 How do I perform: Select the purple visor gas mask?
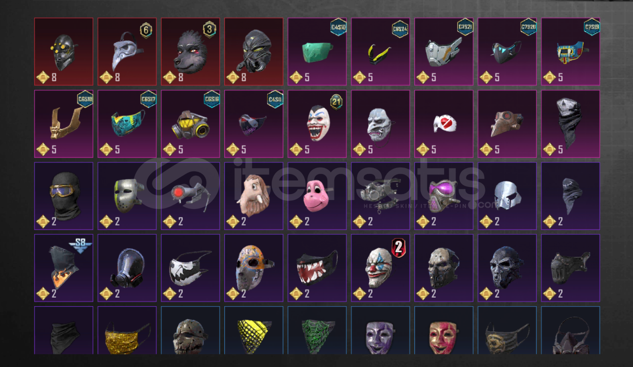[x=444, y=196]
